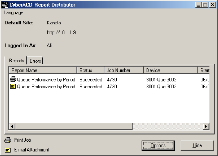Click job number 4730 in the first row

112,80
